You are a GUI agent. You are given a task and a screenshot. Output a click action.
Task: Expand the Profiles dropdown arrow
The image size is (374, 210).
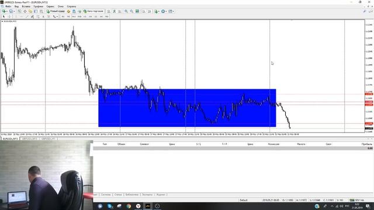[14, 11]
